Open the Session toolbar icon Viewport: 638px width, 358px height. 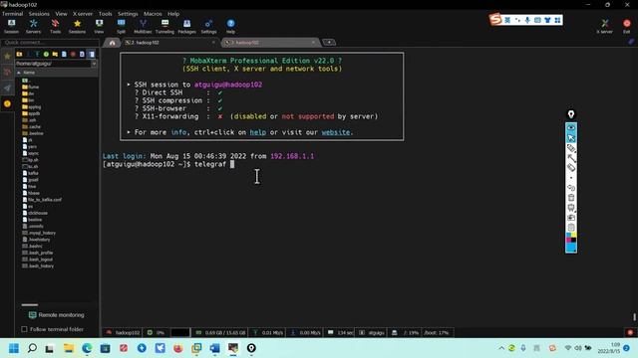click(11, 26)
